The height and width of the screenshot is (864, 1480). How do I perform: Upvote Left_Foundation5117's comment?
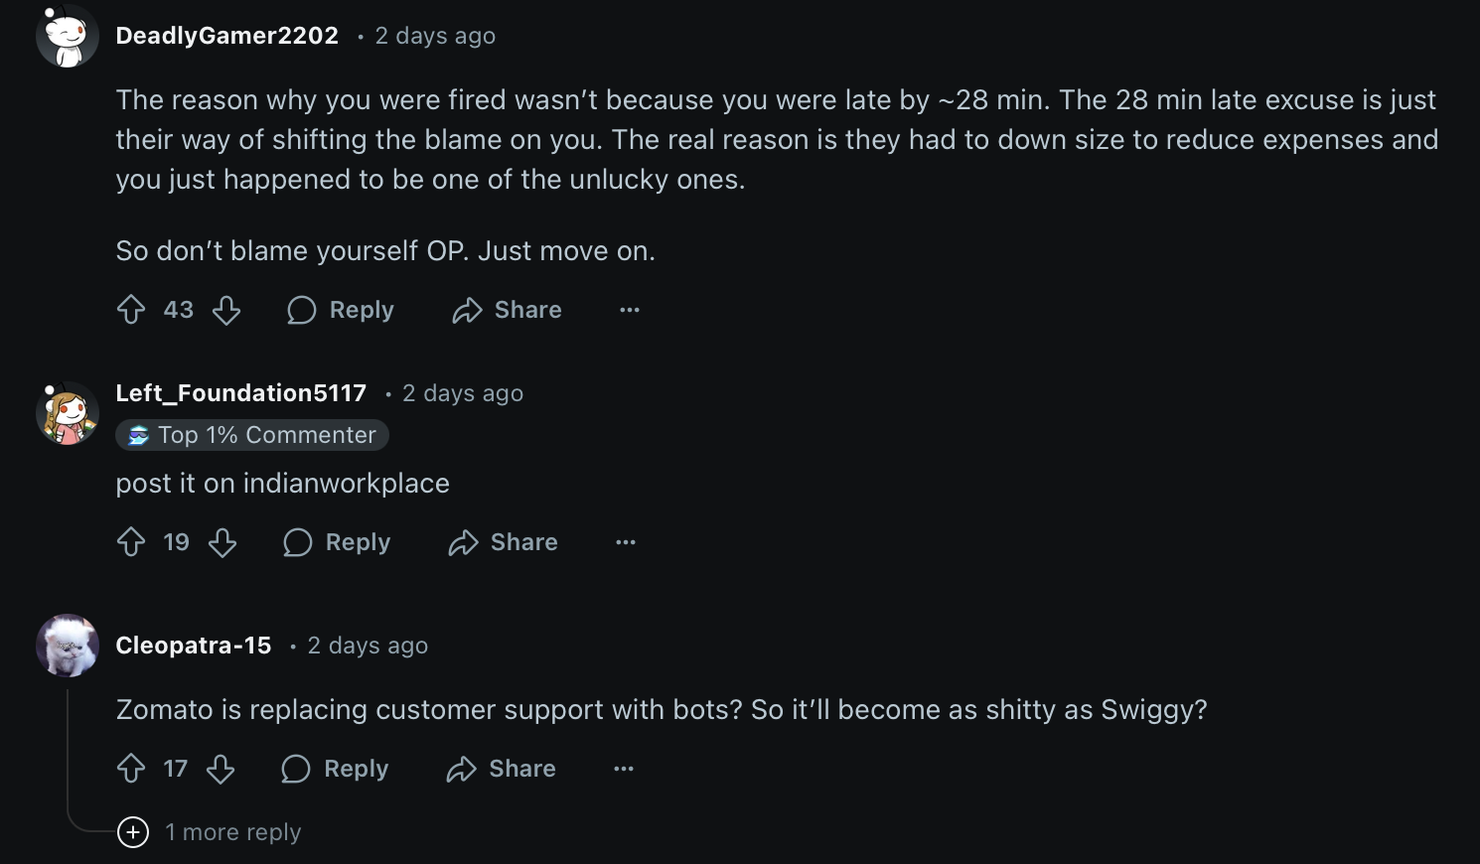[x=131, y=542]
